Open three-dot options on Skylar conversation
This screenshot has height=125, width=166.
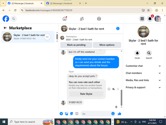pyautogui.click(x=47, y=37)
